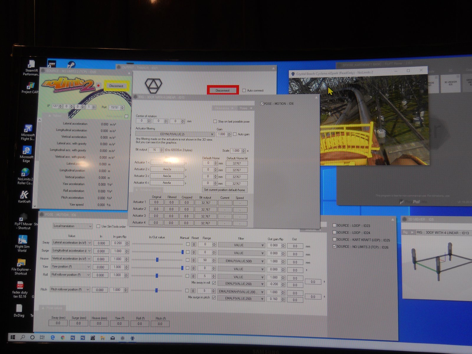Uncheck POSE :: MOTION :: ID6 in Rig window
Screen dimensions: 472x354
(x=262, y=104)
